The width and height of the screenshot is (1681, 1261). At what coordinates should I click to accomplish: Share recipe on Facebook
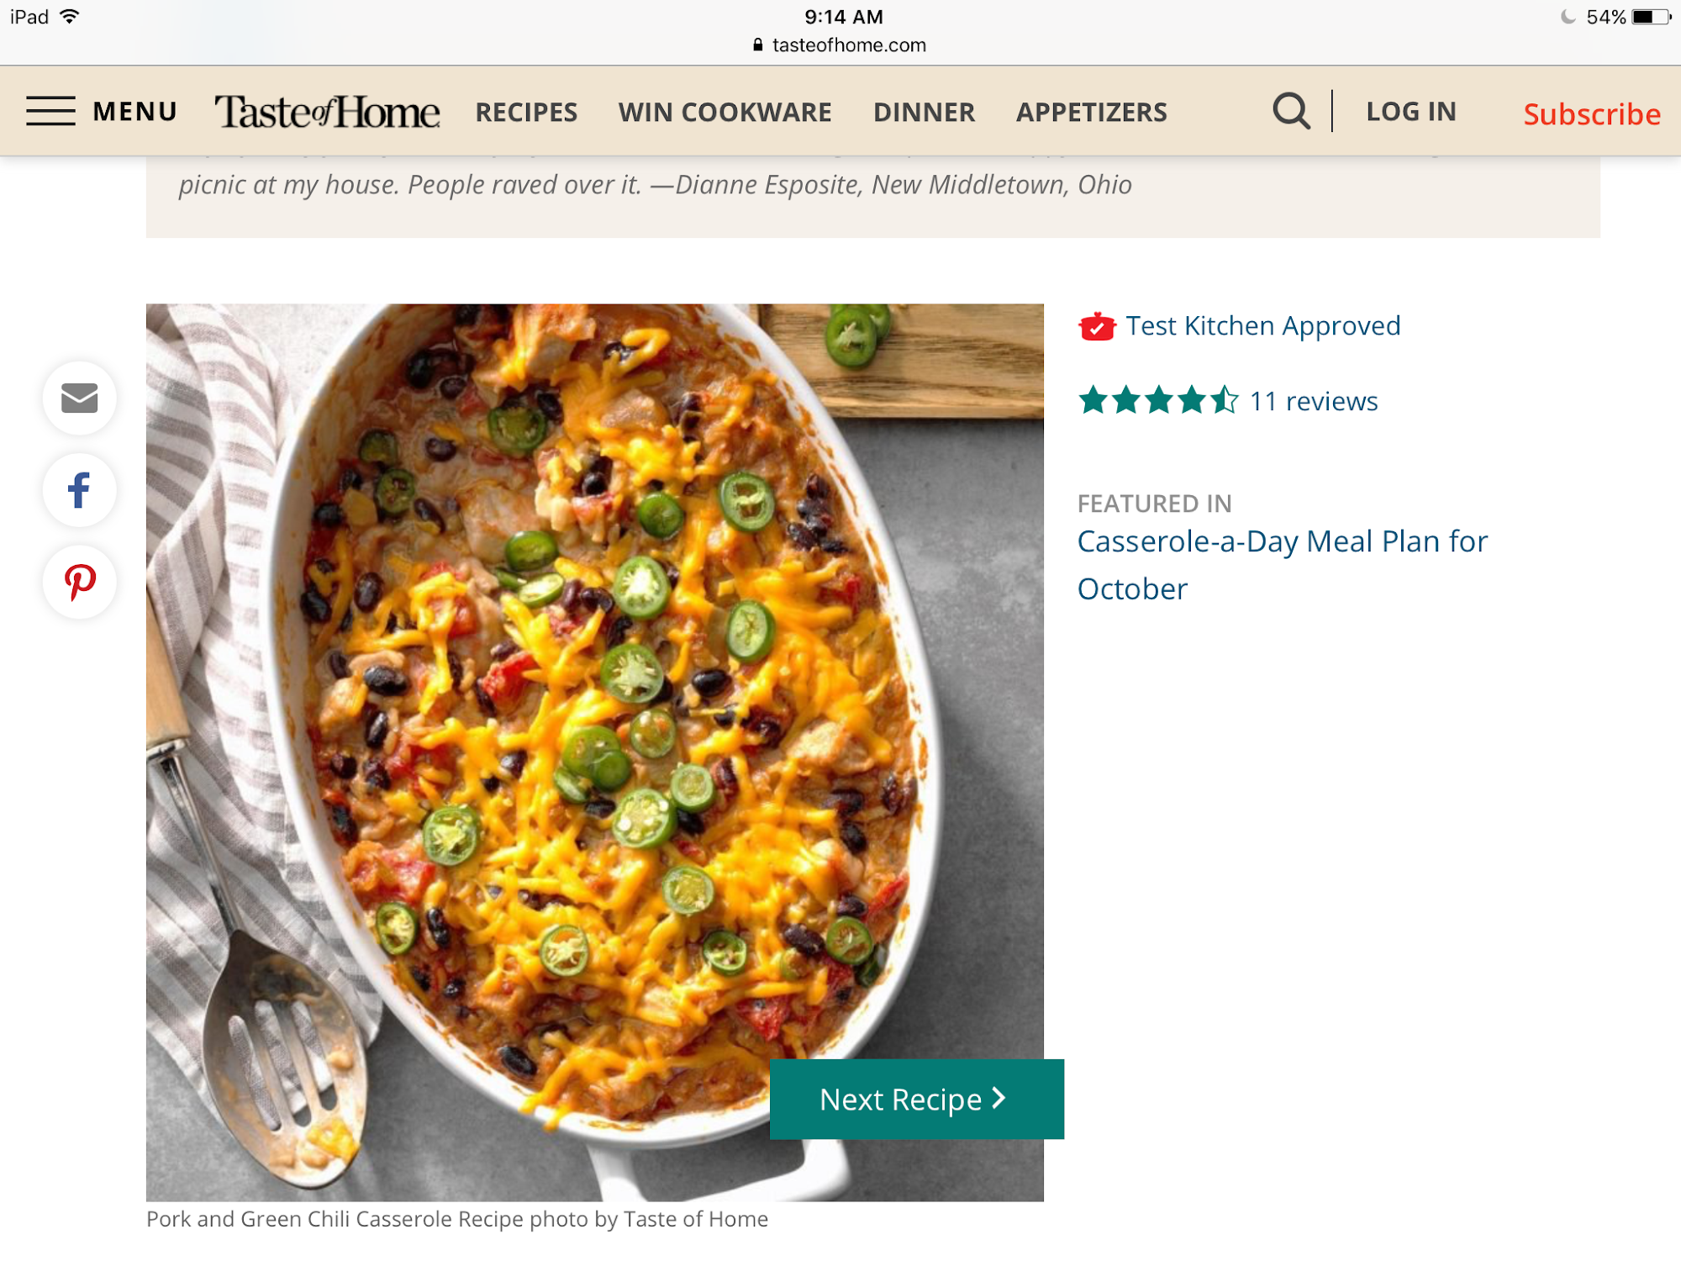pyautogui.click(x=80, y=490)
